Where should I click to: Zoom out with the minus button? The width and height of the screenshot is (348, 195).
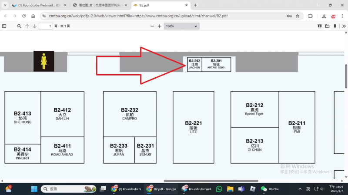coord(152,26)
